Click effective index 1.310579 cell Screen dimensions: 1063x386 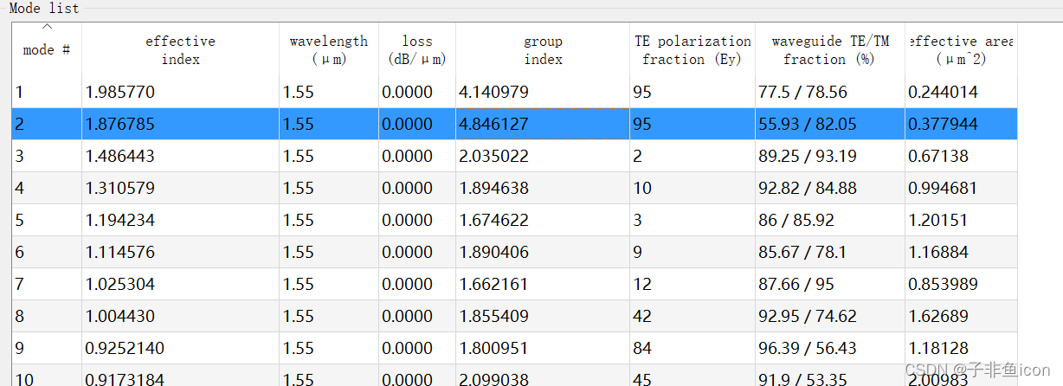(x=180, y=188)
